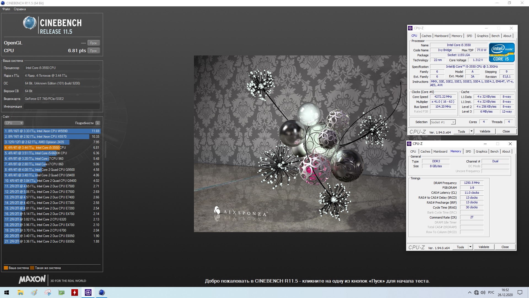Open Windows Start menu
The image size is (529, 298).
[7, 292]
